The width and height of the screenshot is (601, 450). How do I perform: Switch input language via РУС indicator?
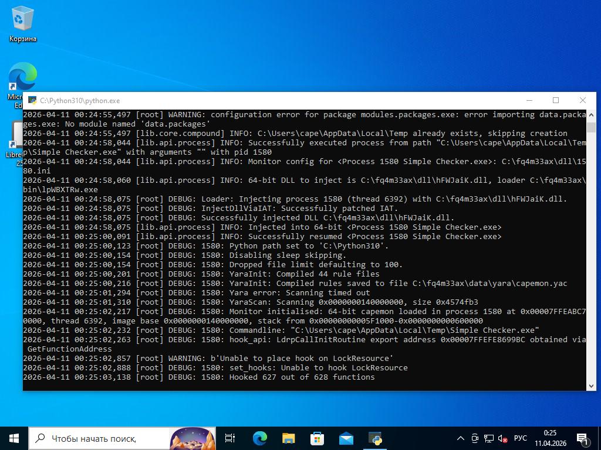tap(520, 438)
